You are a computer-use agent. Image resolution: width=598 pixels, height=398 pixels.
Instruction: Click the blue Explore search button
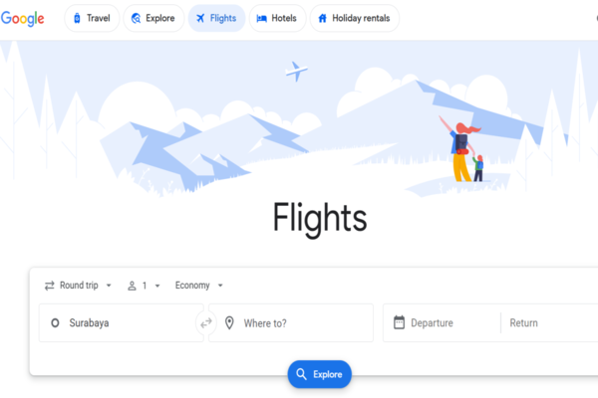(320, 374)
